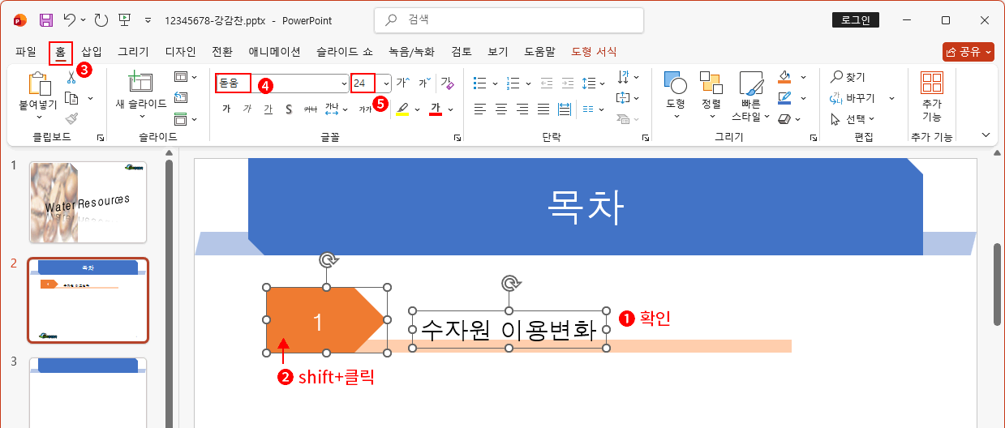1005x428 pixels.
Task: Click the 붙여넣기 paste icon
Action: pos(38,83)
